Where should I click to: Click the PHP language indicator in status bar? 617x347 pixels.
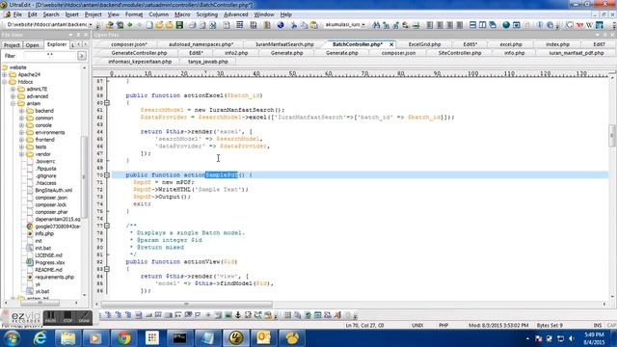point(443,326)
